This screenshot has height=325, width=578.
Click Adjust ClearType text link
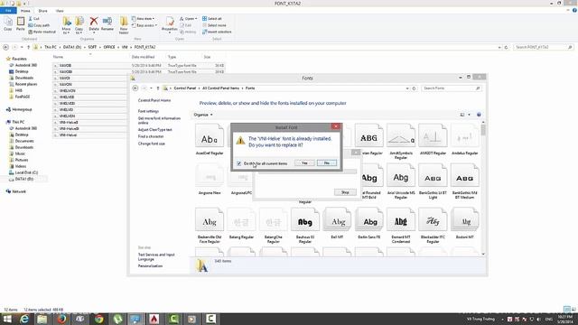click(154, 130)
